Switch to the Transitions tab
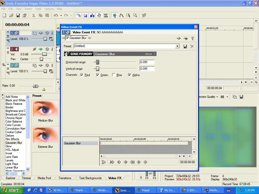 [65, 178]
